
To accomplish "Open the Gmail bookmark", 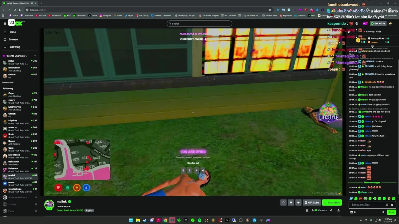I will point(118,16).
